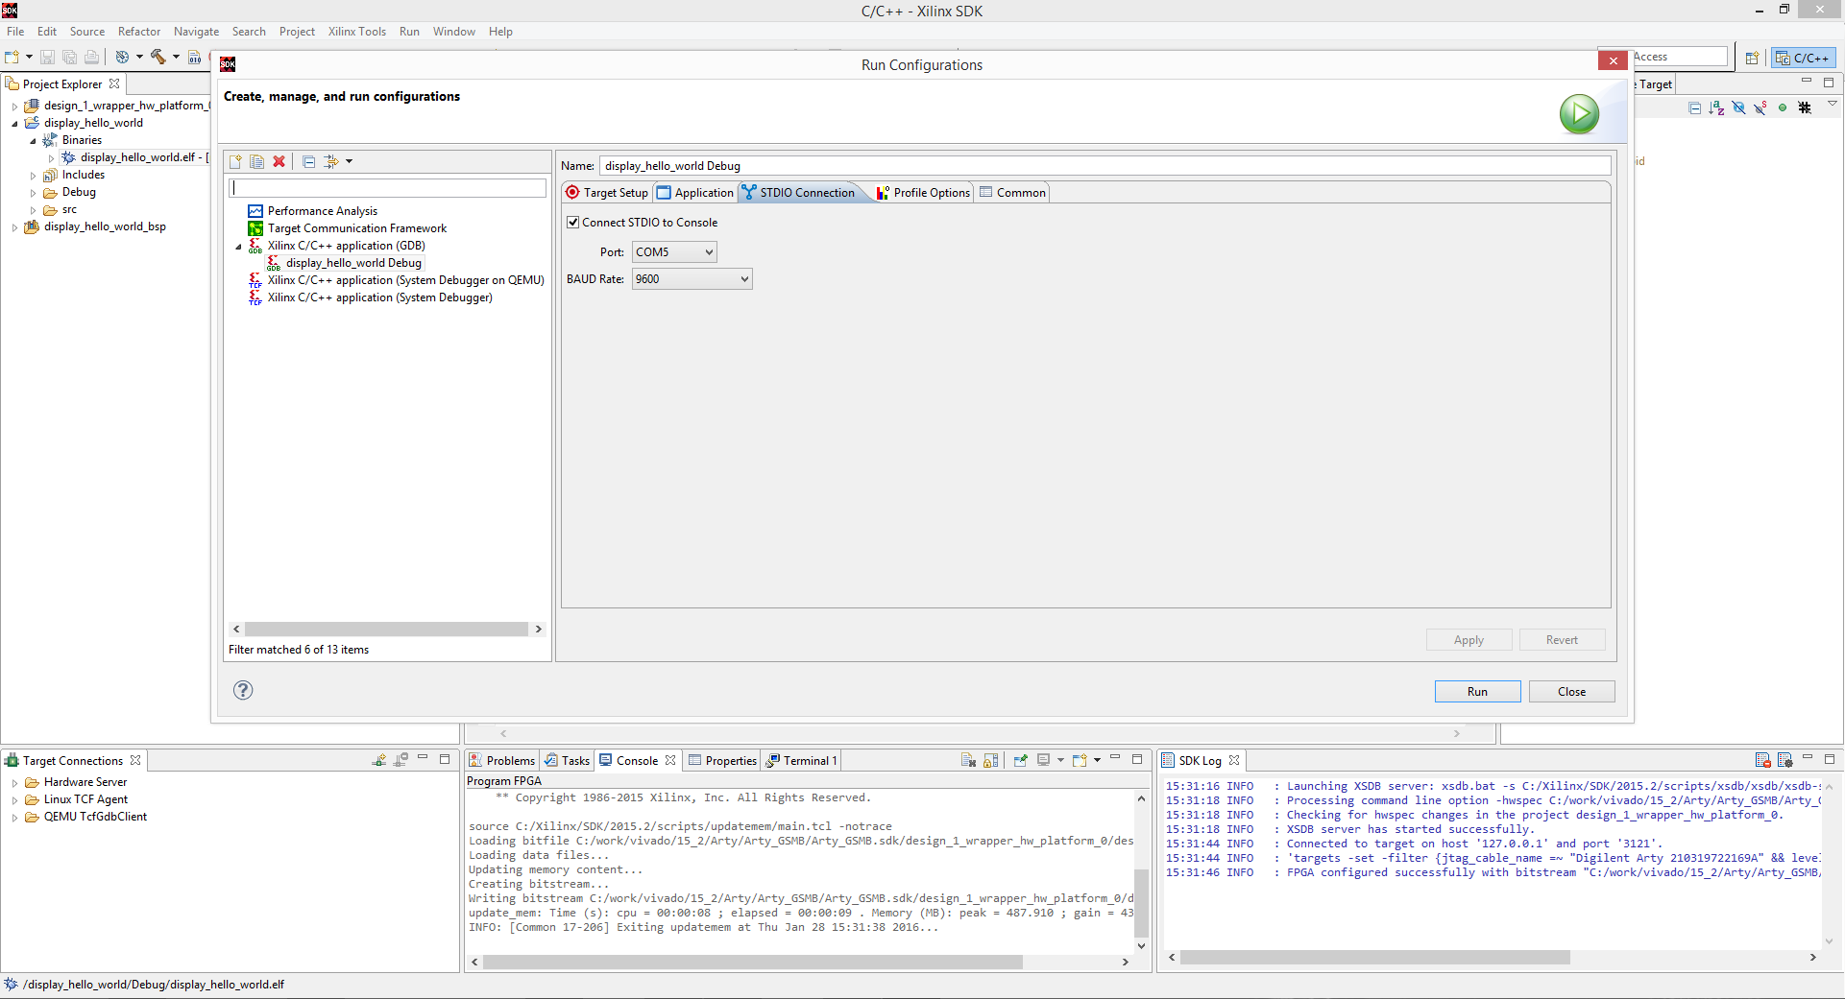Open the BAUD Rate dropdown
Screen dimensions: 1845x999
point(692,279)
